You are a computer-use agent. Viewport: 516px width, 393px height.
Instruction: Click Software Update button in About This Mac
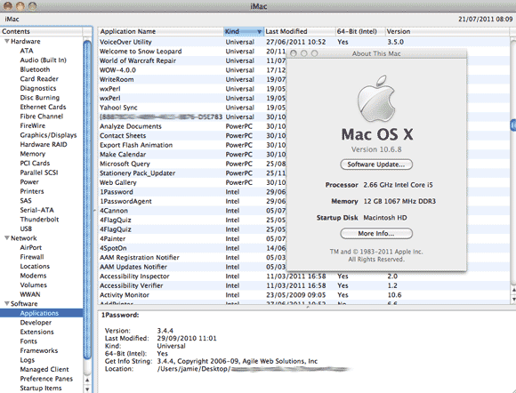pyautogui.click(x=376, y=164)
